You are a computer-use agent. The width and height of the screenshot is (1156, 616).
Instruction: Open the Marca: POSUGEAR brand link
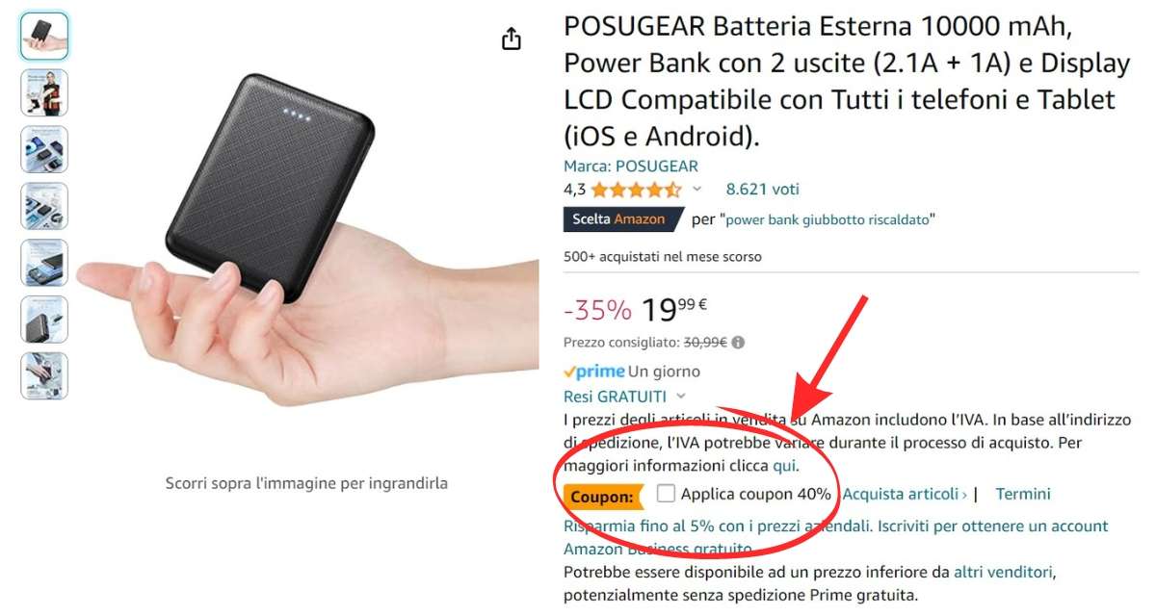631,167
